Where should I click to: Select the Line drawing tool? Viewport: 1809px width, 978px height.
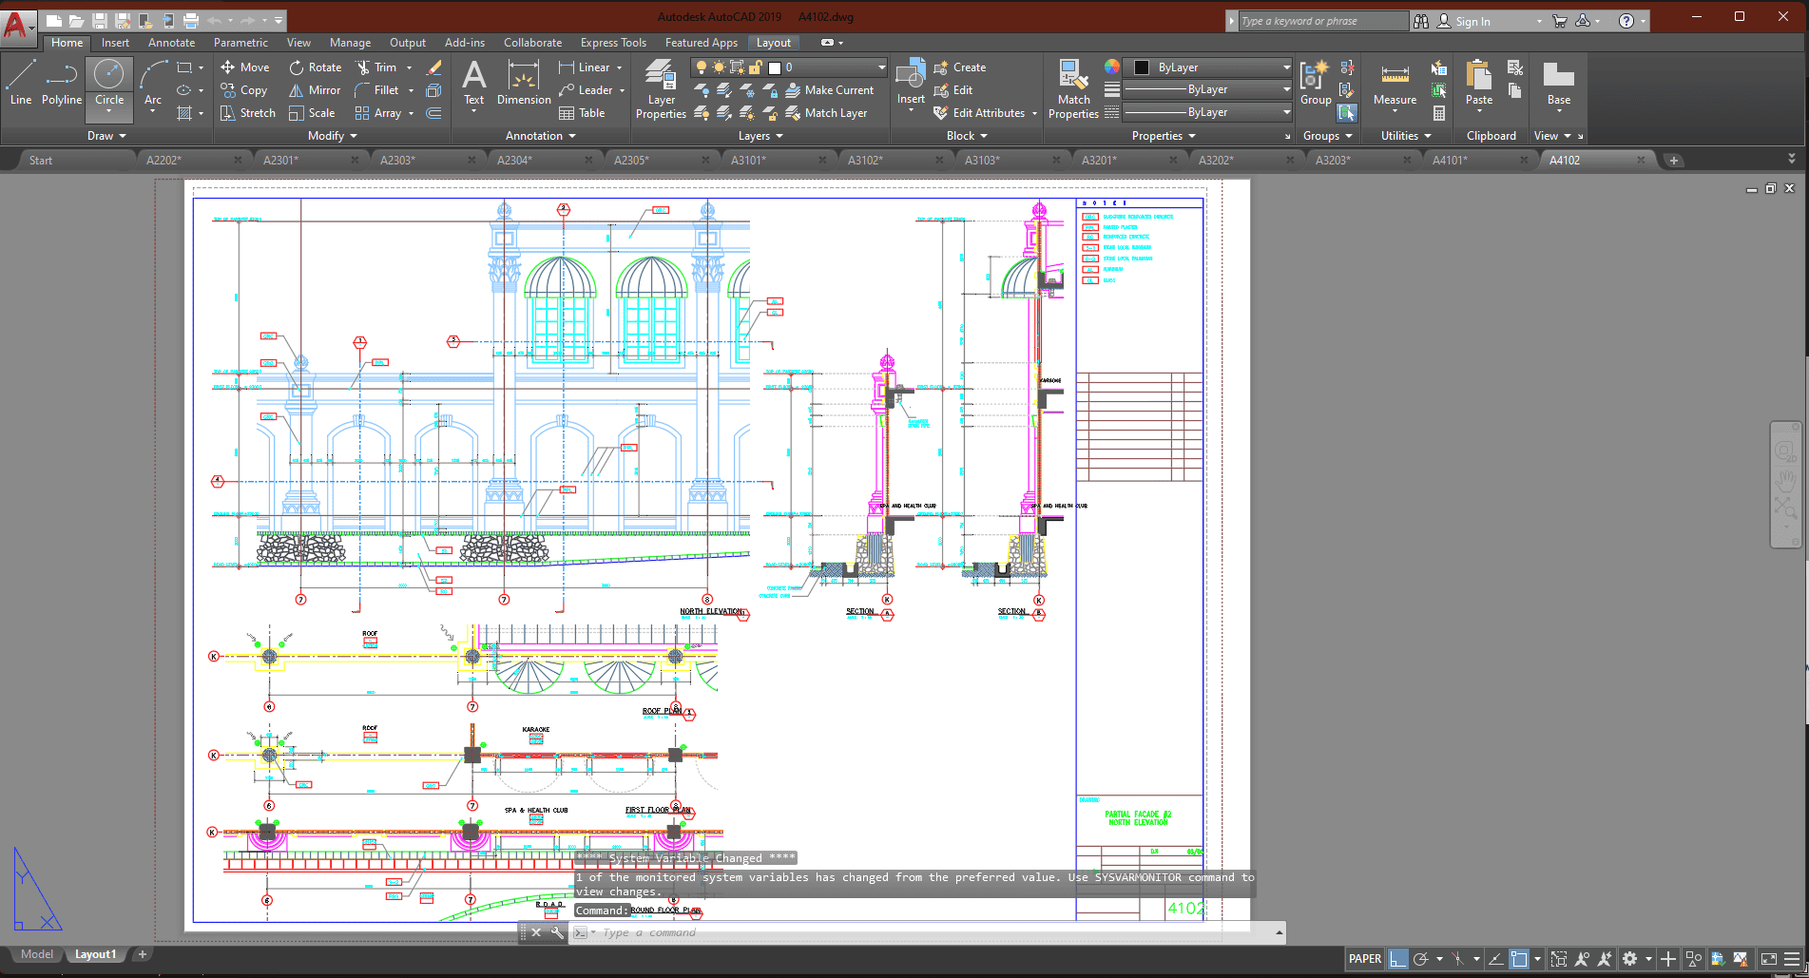coord(20,84)
